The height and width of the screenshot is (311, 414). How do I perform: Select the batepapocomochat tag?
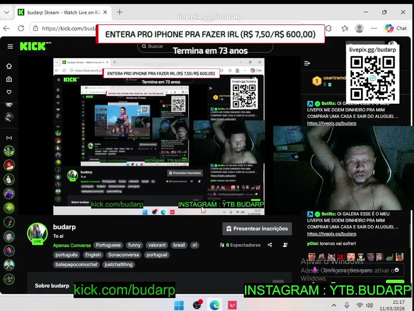[x=76, y=264]
